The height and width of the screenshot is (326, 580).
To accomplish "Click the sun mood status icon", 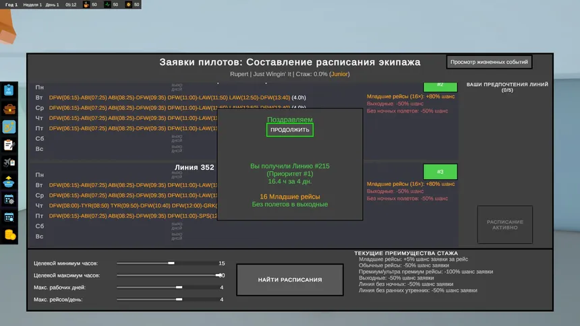I will click(x=128, y=5).
